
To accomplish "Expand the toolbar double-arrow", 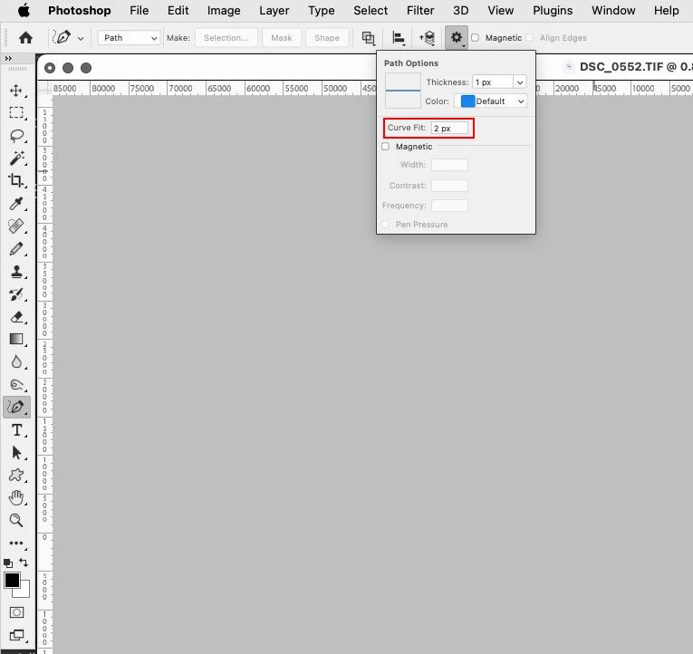I will tap(8, 58).
